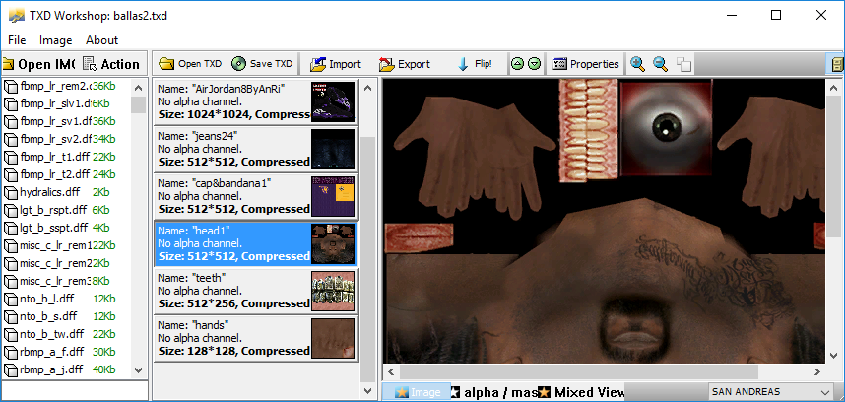Click the preview horizontal scroll-right arrow

point(817,371)
